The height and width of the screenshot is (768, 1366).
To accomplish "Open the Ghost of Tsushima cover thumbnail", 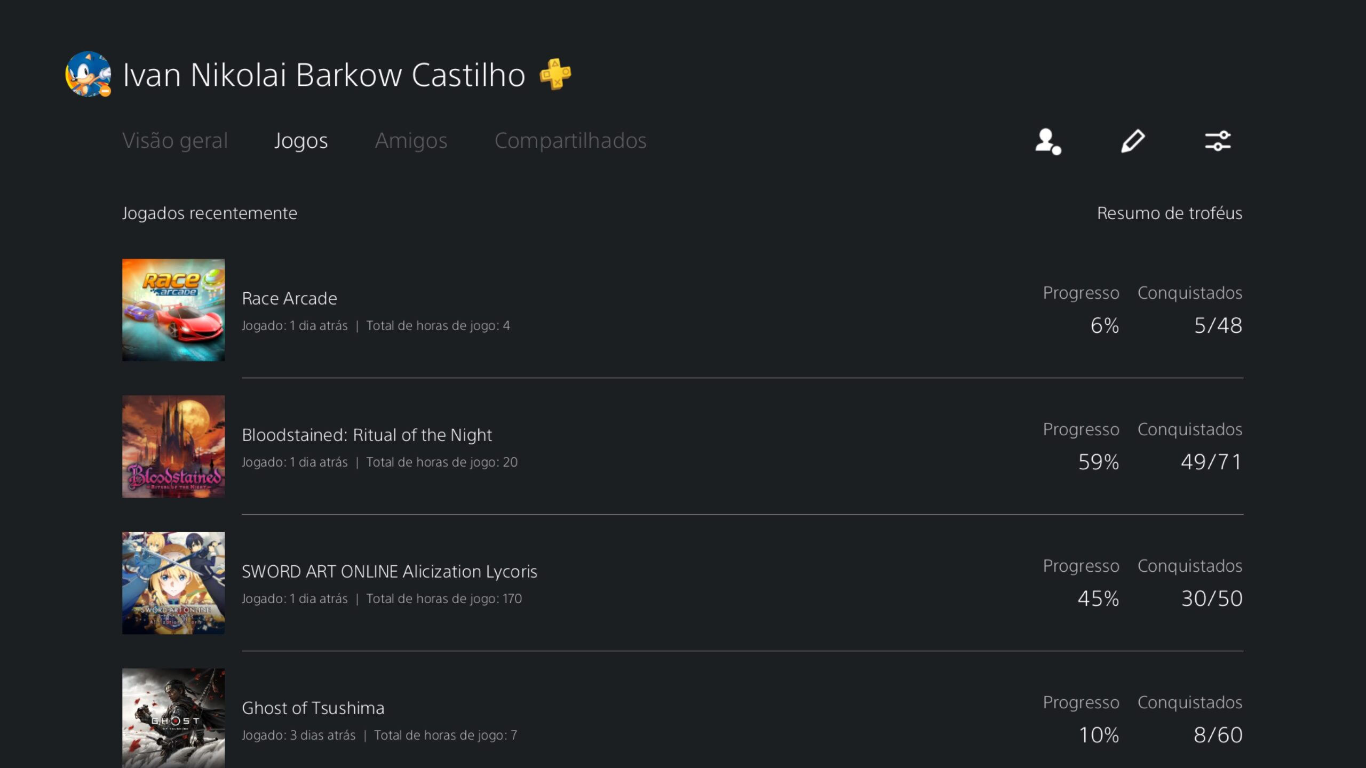I will (x=173, y=718).
